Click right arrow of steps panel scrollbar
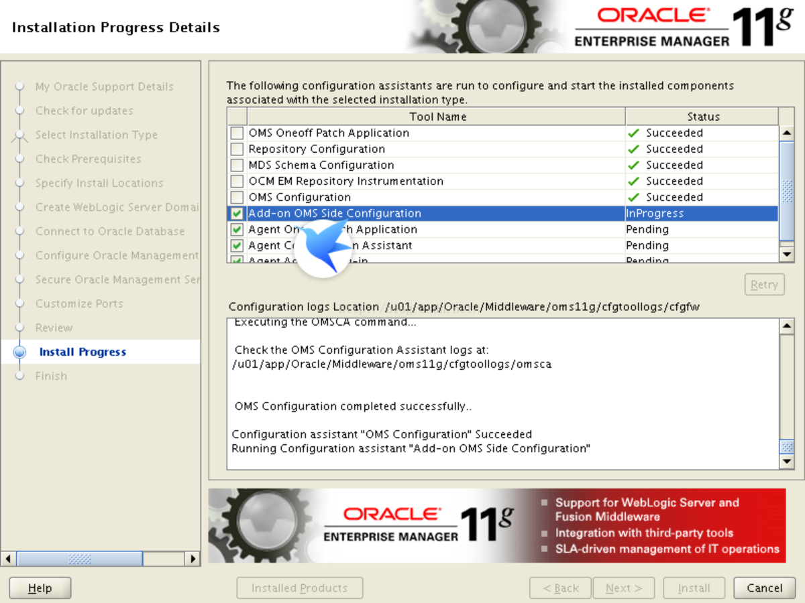The width and height of the screenshot is (805, 603). (x=193, y=558)
